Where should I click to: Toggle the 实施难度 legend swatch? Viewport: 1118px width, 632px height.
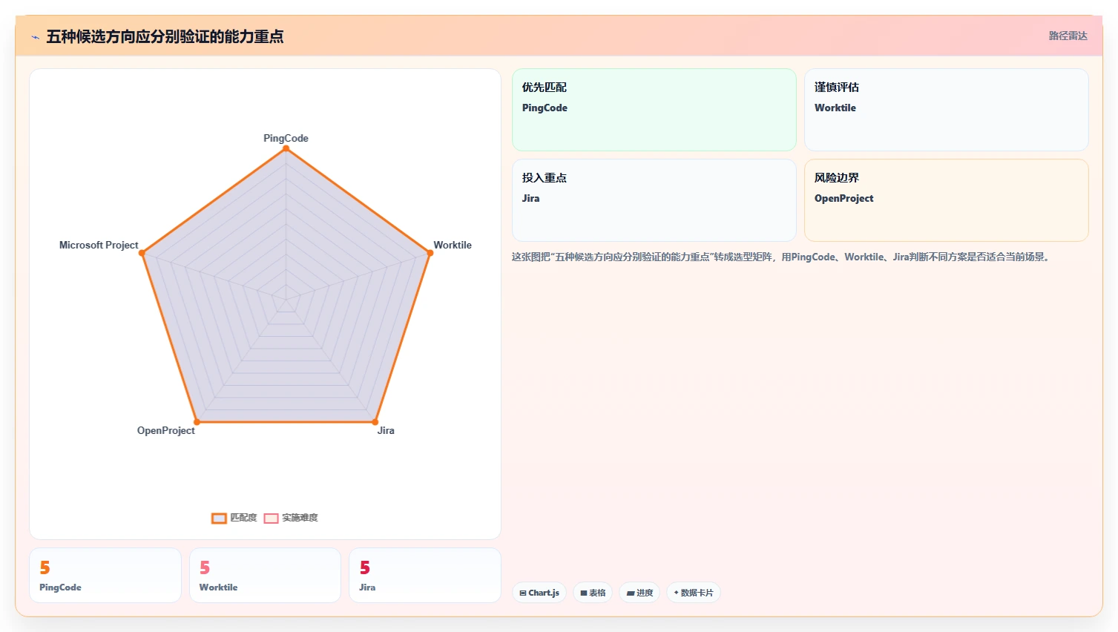(271, 518)
